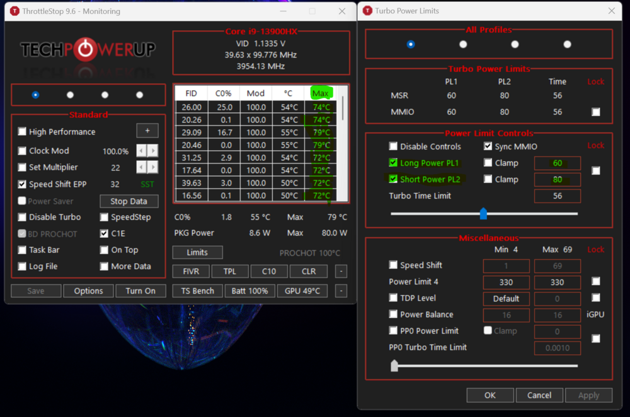Click the PP0 Turbo Time Limit slider handle
630x417 pixels.
(394, 365)
